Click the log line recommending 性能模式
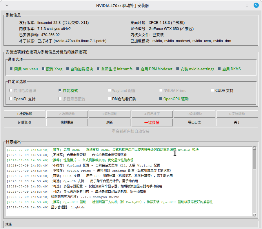The width and height of the screenshot is (262, 229). [x=70, y=160]
